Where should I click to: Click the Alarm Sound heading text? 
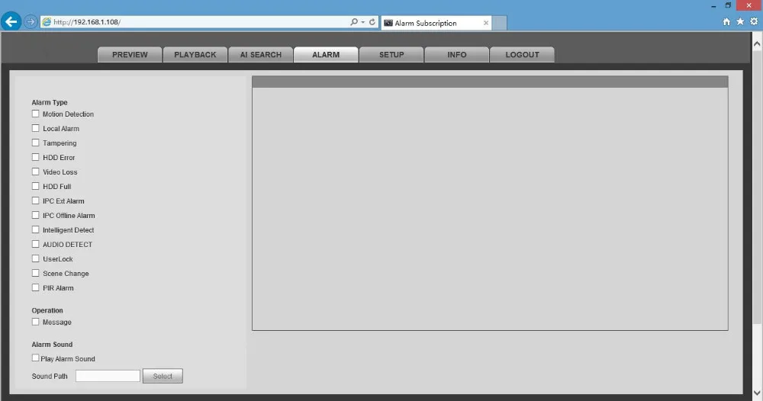(52, 345)
